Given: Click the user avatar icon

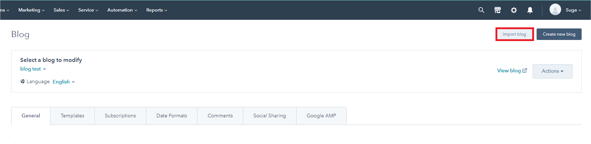Looking at the screenshot, I should pyautogui.click(x=555, y=10).
